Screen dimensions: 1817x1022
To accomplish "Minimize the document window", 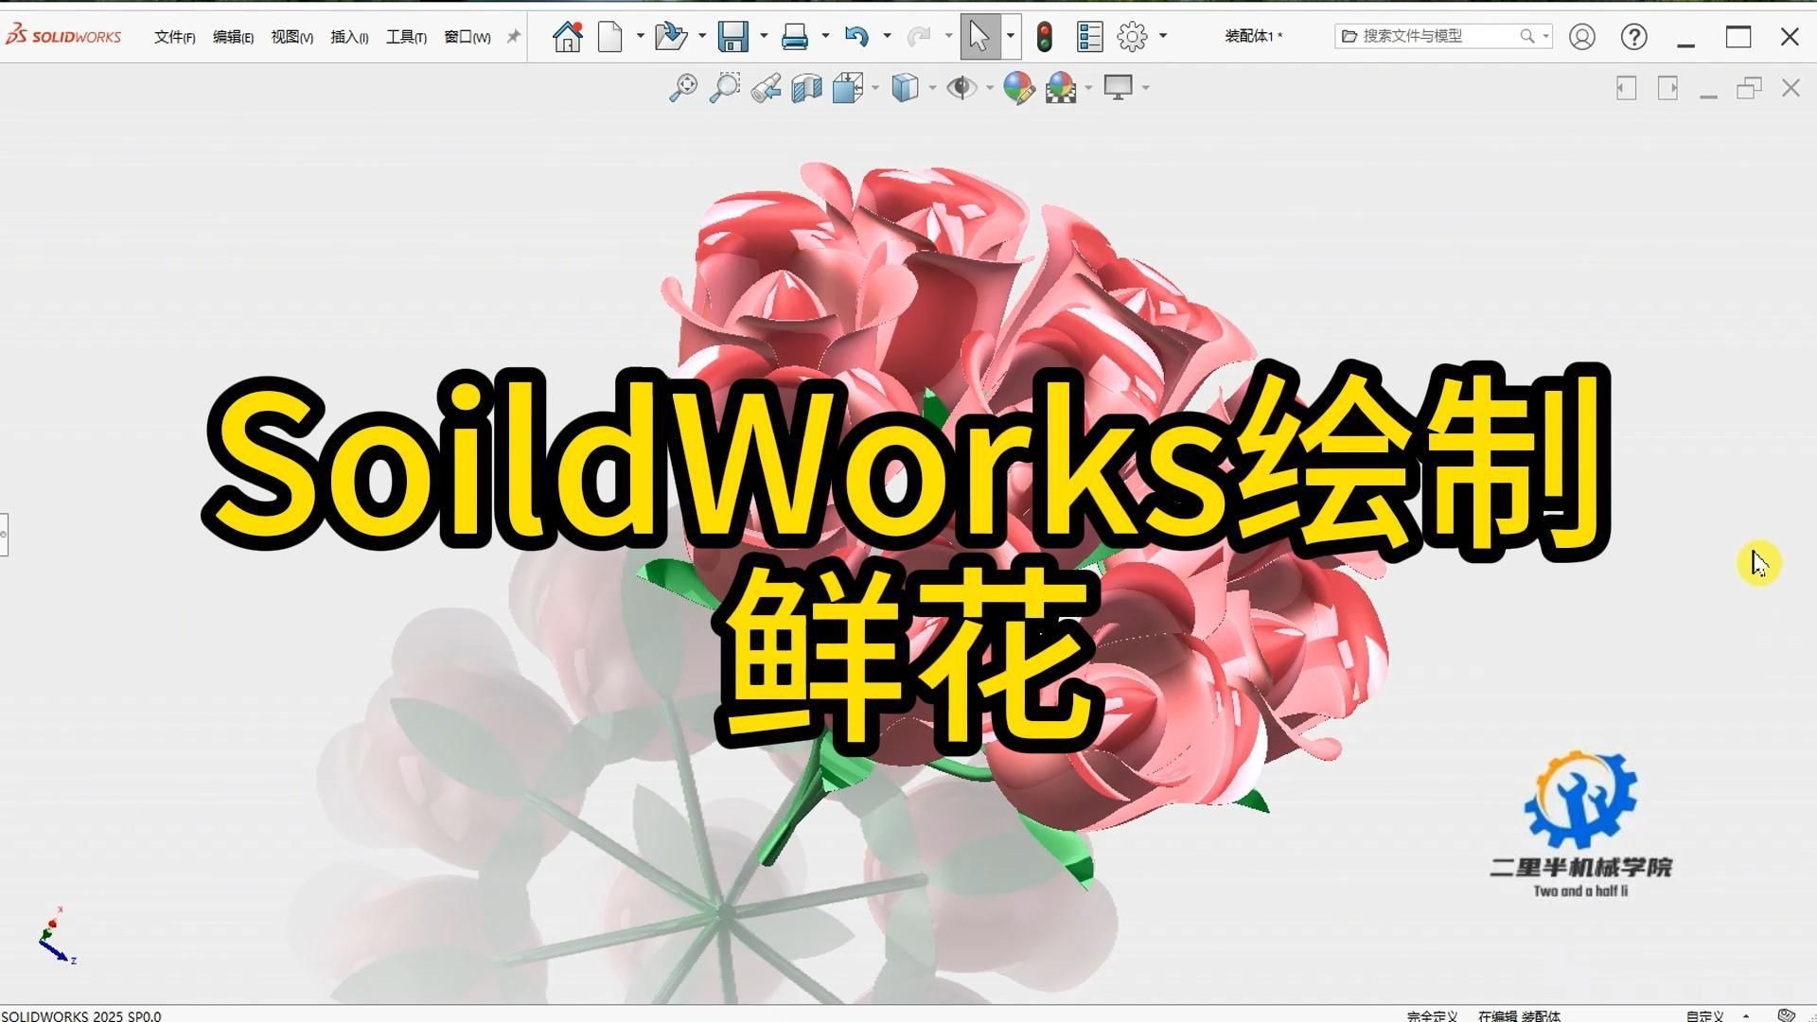I will click(1708, 94).
